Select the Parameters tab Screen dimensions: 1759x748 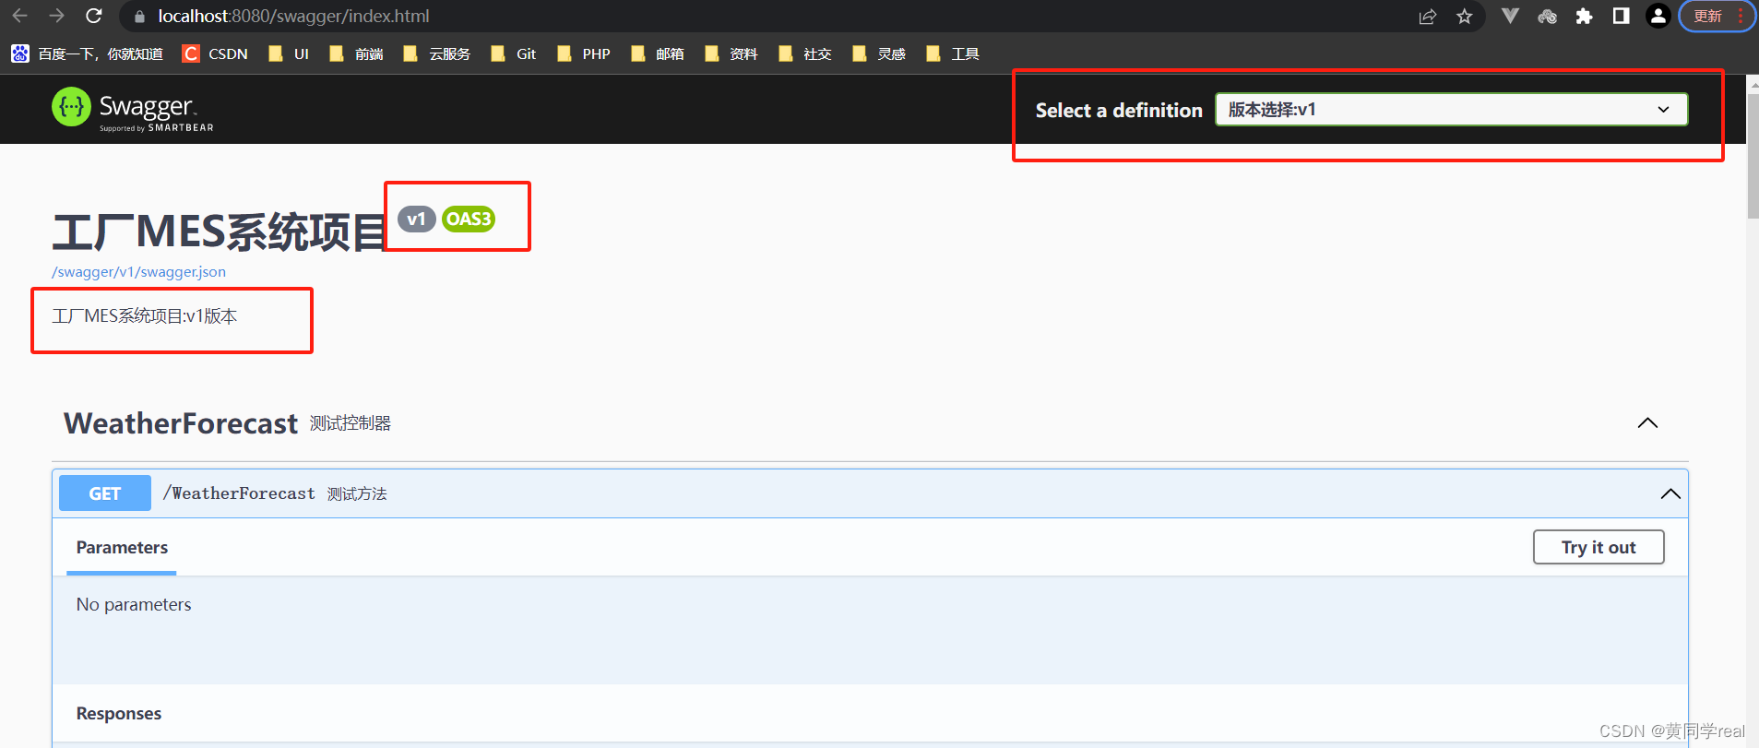click(122, 548)
